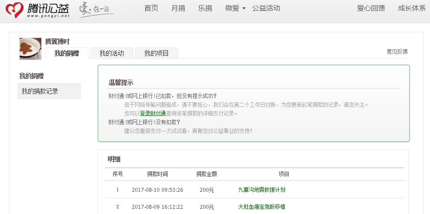Select the 我的捐赠 tab

(67, 54)
